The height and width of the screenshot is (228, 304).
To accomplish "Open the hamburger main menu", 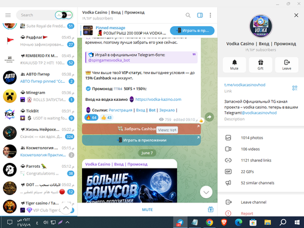I will (x=8, y=15).
